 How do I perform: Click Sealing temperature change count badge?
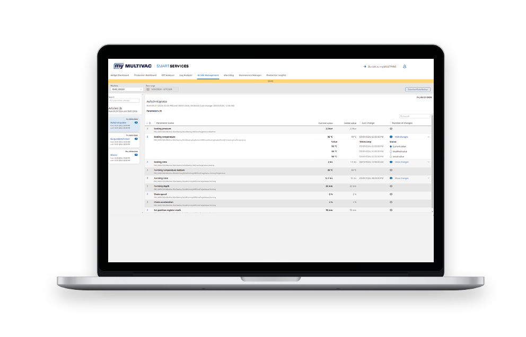click(x=391, y=137)
